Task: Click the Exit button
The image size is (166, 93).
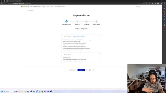Action: tap(90, 70)
